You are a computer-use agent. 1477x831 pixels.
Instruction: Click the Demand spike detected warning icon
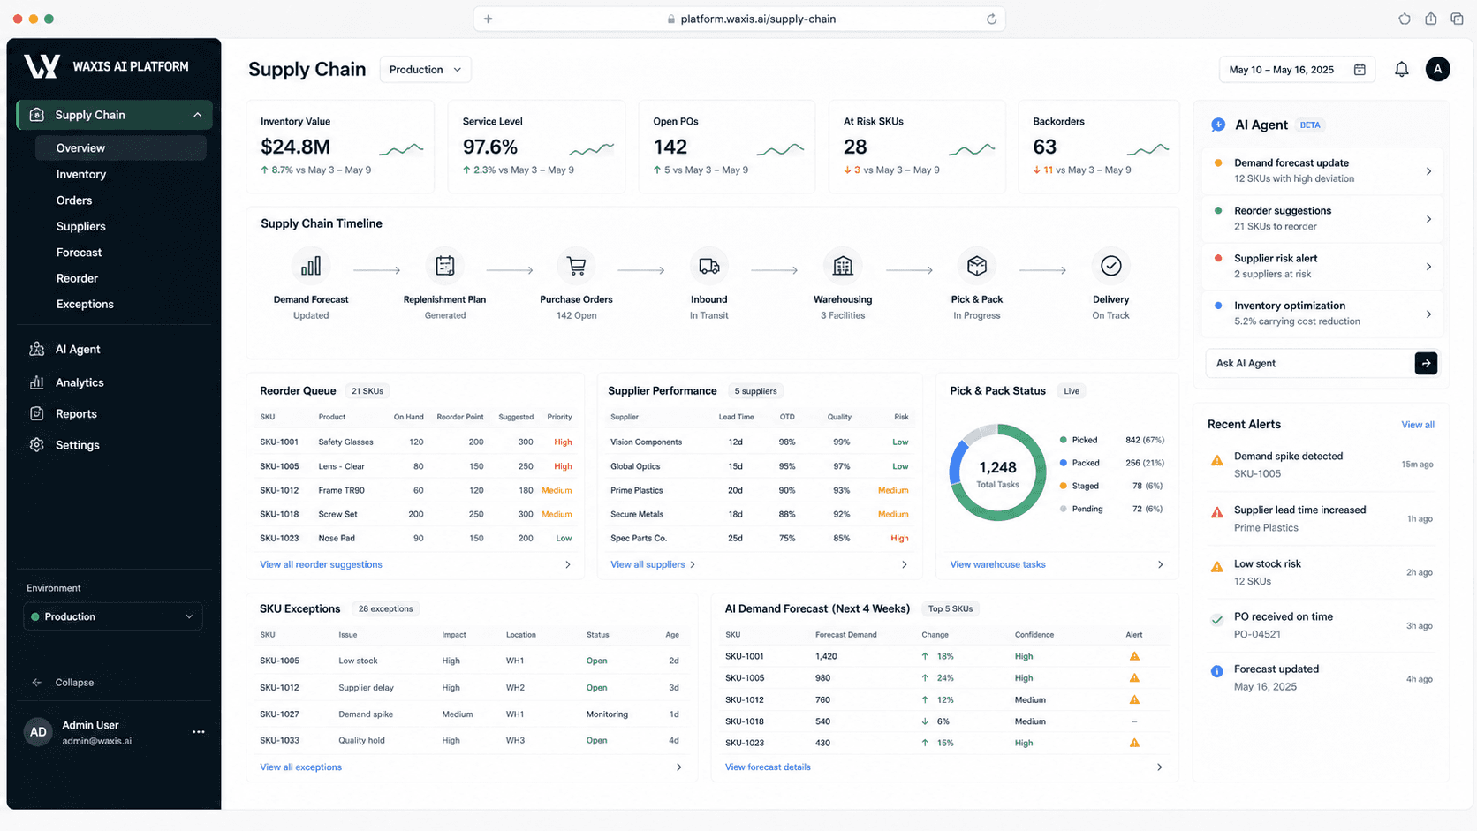[x=1217, y=460]
